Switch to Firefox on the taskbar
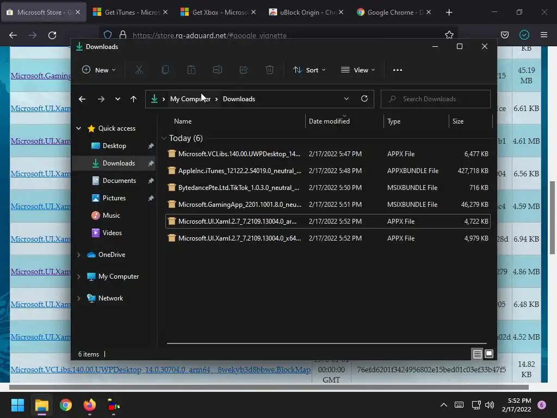The height and width of the screenshot is (418, 557). tap(90, 405)
